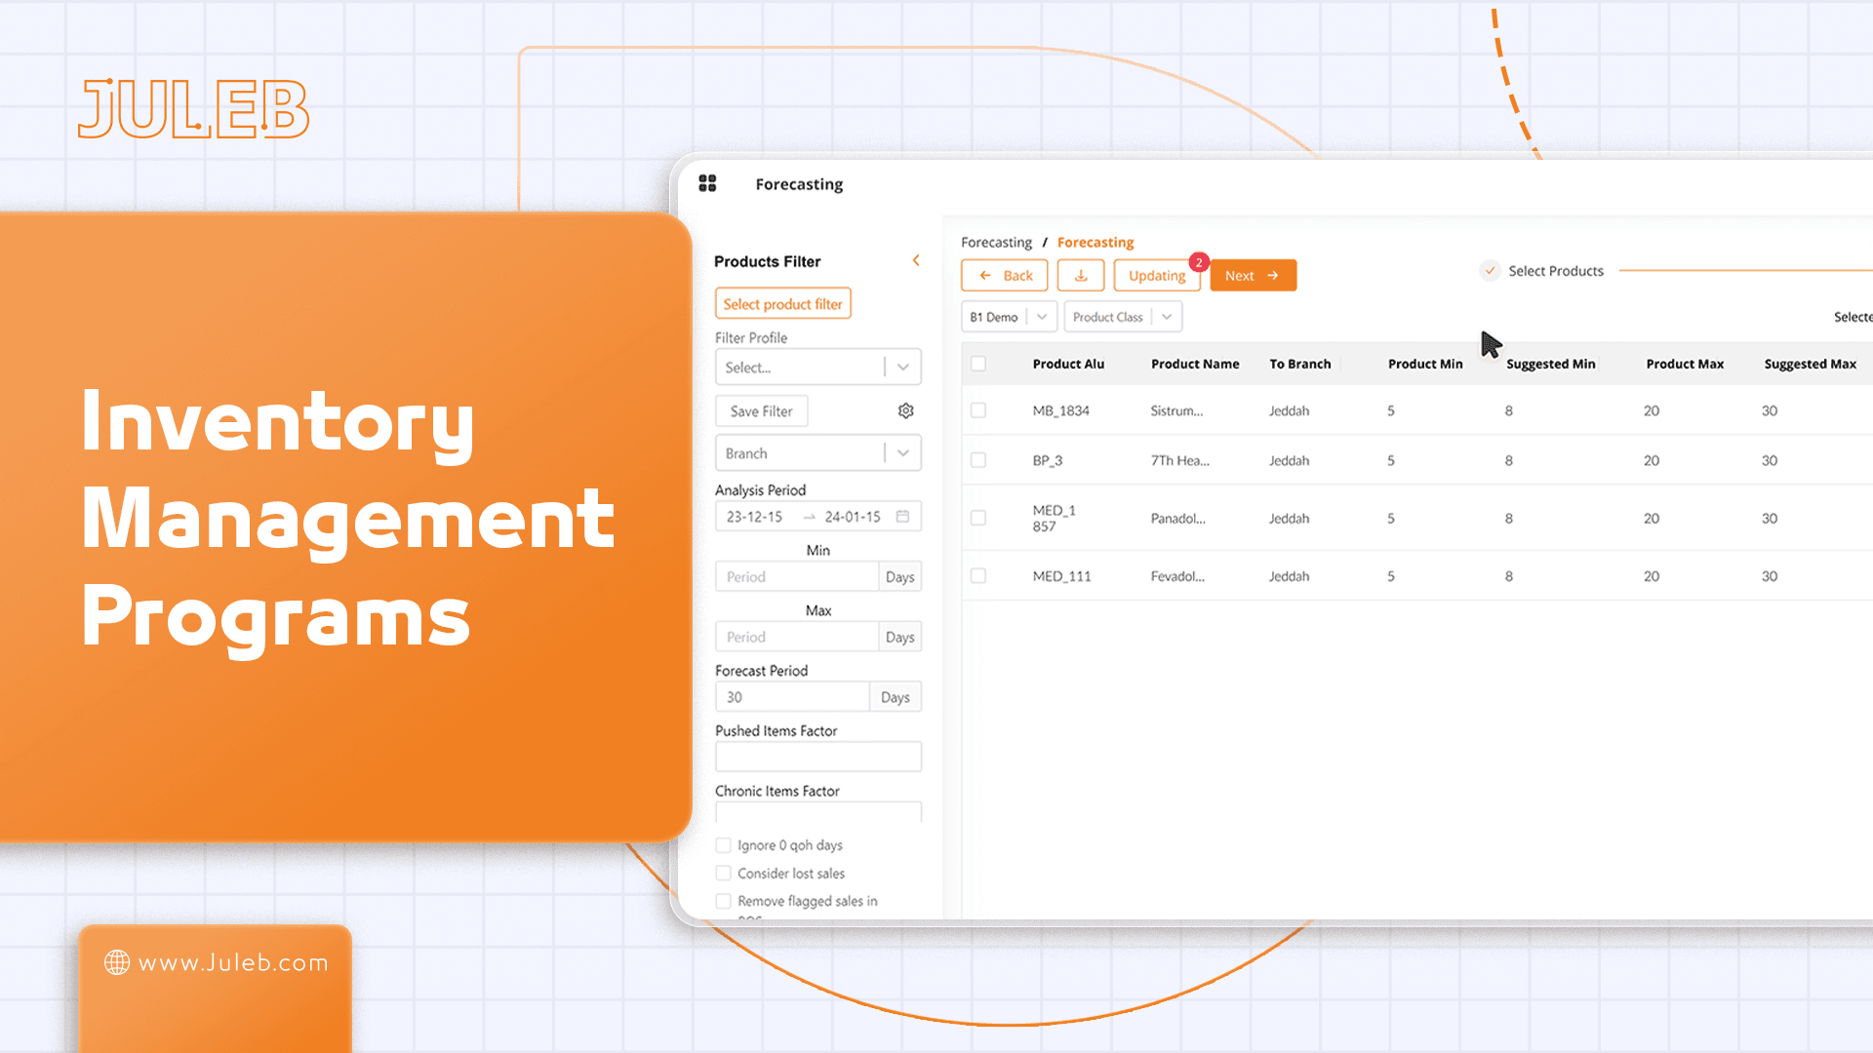This screenshot has width=1873, height=1053.
Task: Click the download icon next to Back
Action: (x=1080, y=275)
